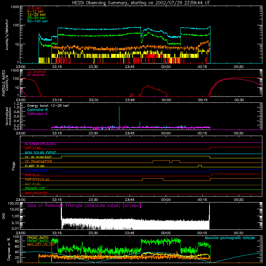Click the NON_SOLAR_EVENT flag label
This screenshot has width=266, height=266.
40,153
